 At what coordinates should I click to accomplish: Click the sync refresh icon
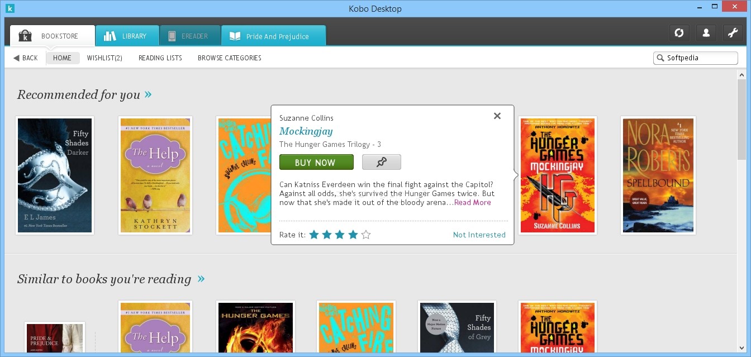(679, 33)
